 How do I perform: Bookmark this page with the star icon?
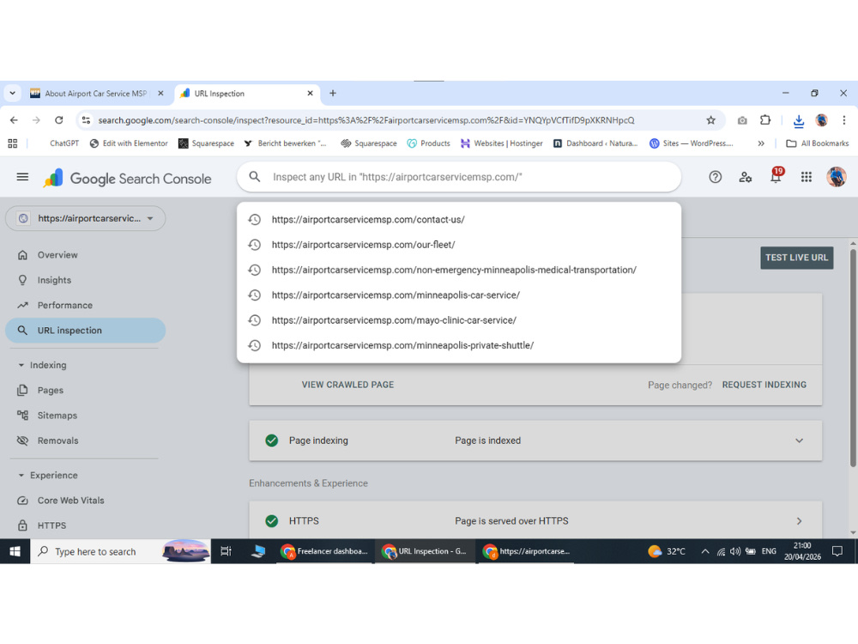(x=710, y=120)
